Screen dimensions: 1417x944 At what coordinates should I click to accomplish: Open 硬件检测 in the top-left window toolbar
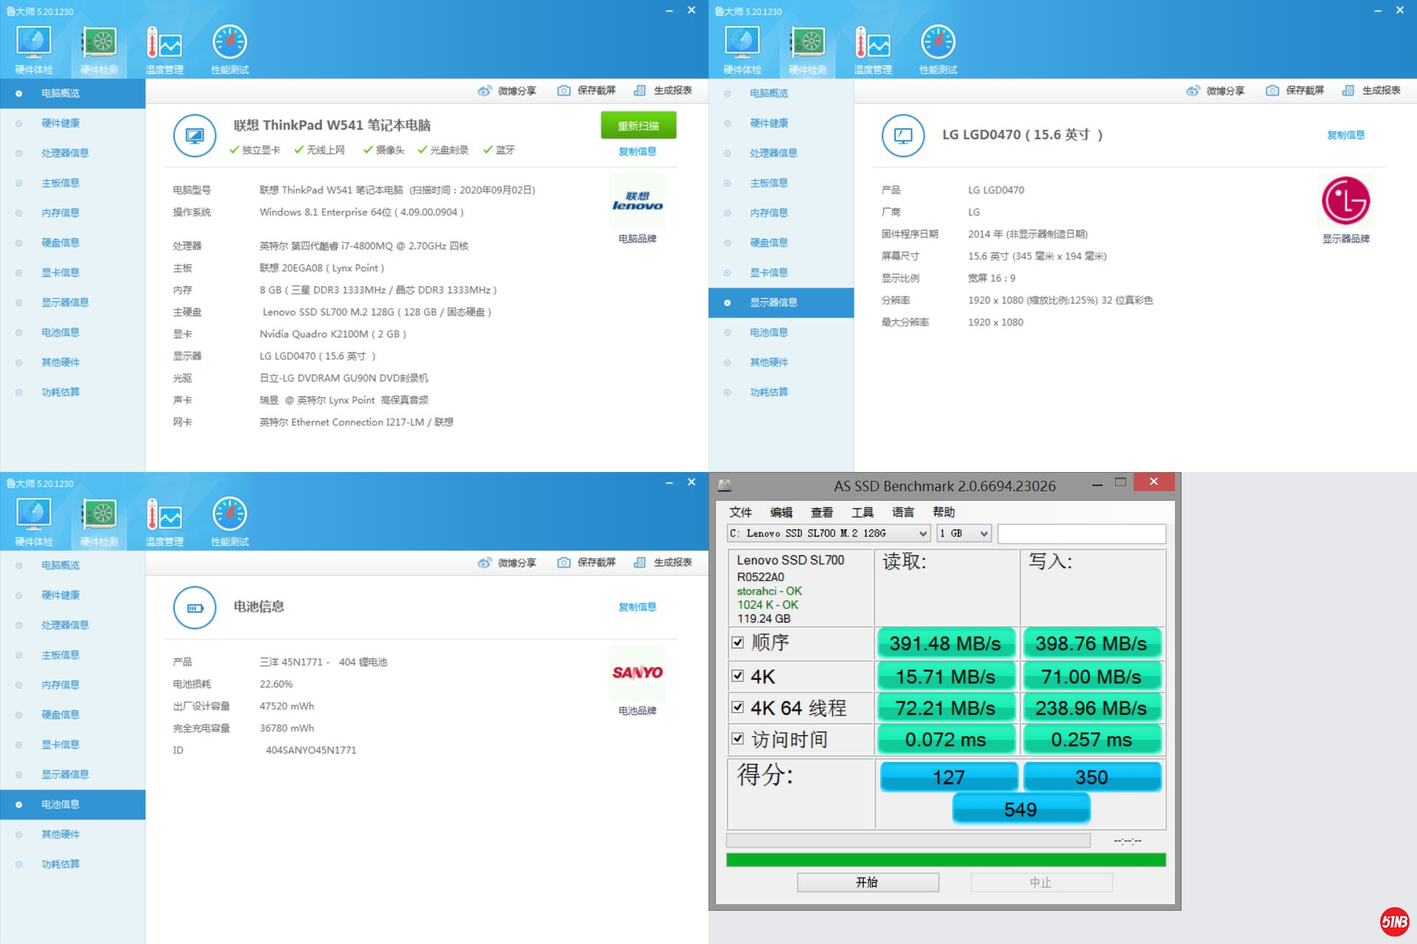click(99, 50)
